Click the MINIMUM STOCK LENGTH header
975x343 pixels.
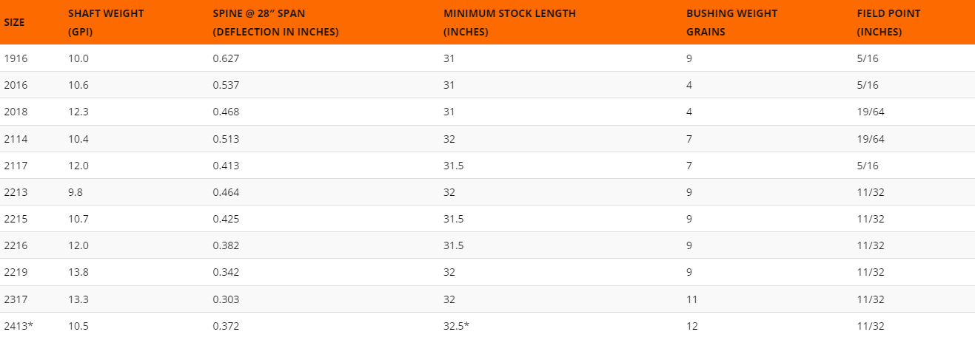click(x=509, y=22)
